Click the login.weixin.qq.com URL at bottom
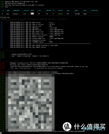 click(70, 131)
